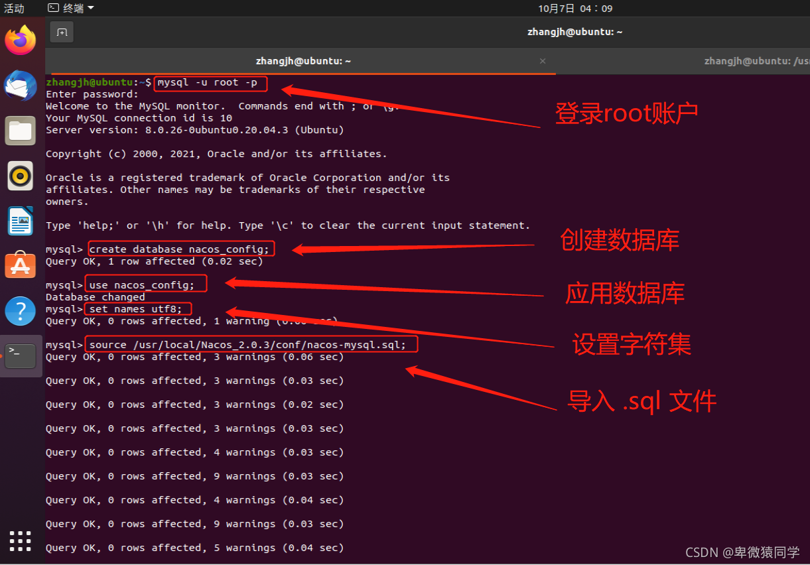Switch to the zhangjh@ubuntu: ~ tab
The image size is (810, 565).
pos(303,61)
